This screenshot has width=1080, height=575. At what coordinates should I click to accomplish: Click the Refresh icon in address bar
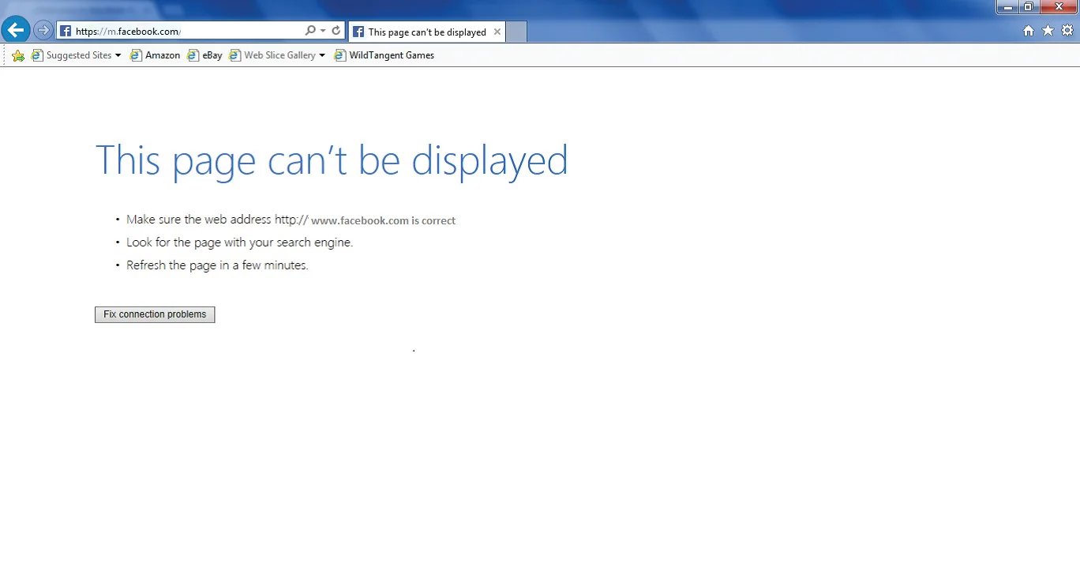pos(336,31)
